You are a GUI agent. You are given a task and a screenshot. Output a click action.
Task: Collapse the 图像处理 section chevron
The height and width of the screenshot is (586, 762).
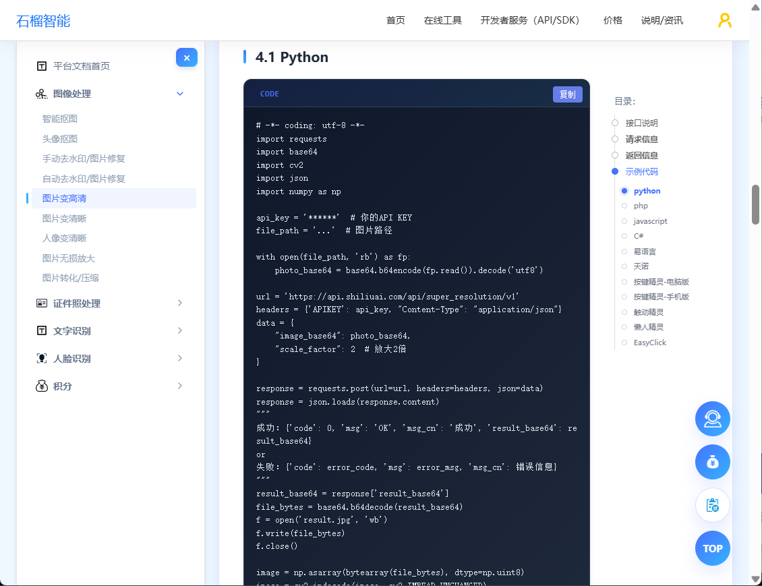(180, 94)
